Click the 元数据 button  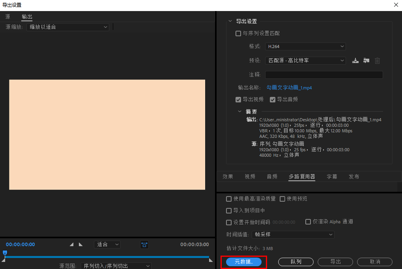point(244,262)
